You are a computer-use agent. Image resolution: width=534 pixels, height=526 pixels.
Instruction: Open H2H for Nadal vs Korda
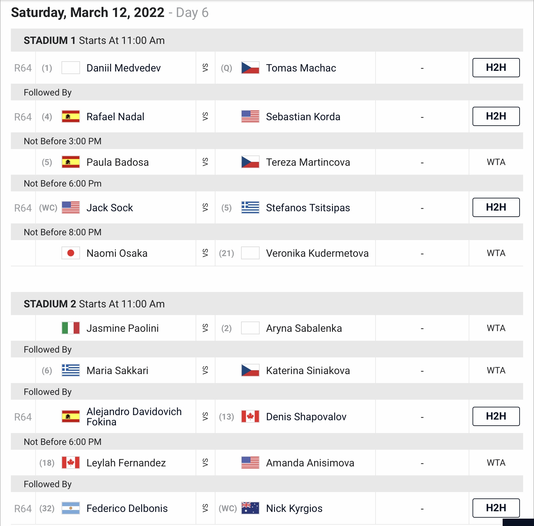pos(496,116)
